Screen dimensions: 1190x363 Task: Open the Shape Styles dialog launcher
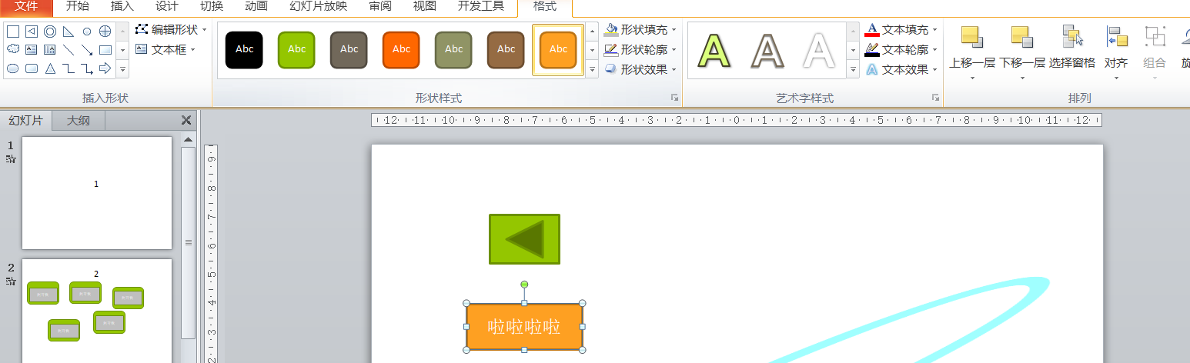[674, 98]
